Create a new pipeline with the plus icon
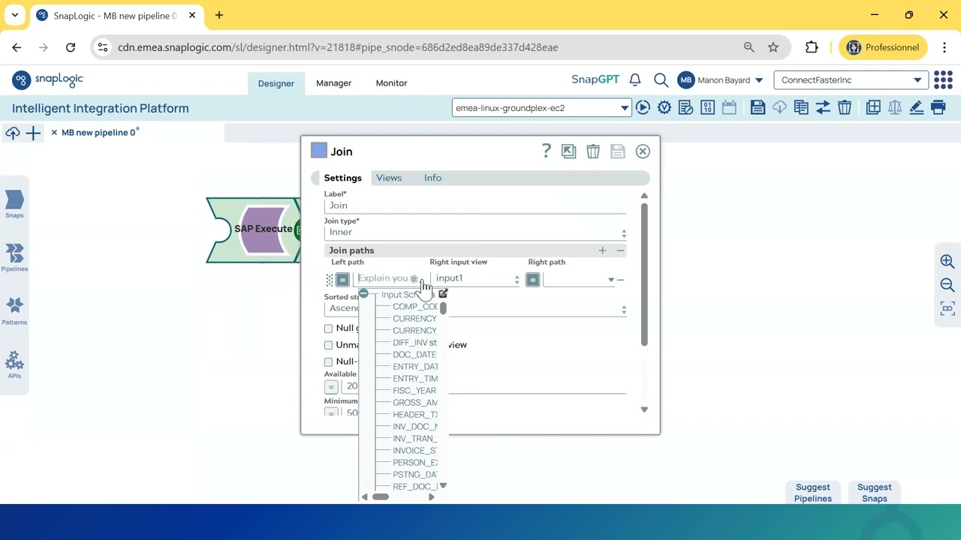The image size is (961, 540). tap(33, 133)
